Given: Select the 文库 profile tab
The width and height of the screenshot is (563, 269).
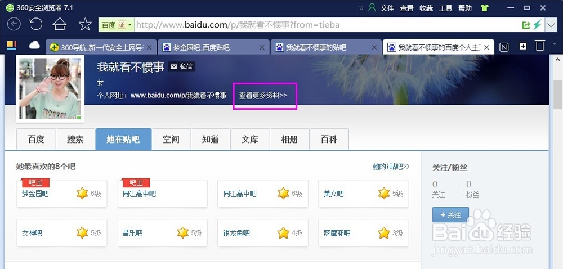Looking at the screenshot, I should [250, 139].
